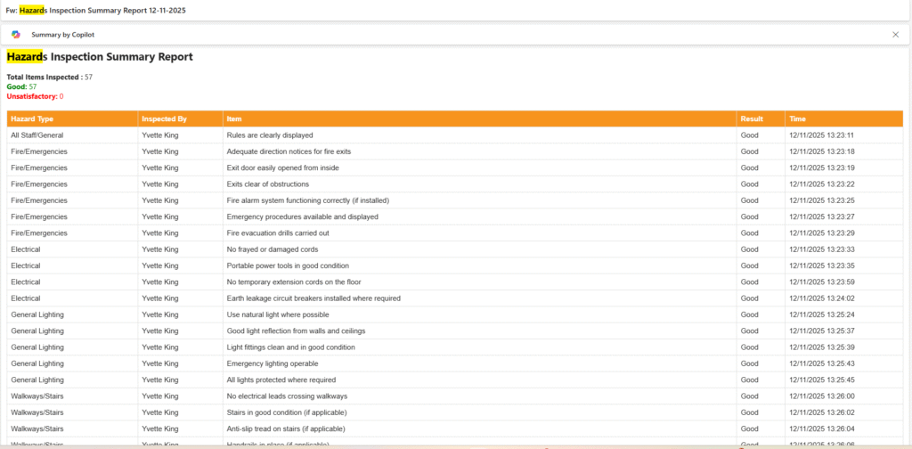This screenshot has width=912, height=449.
Task: Click the 'Rules are clearly displayed' item
Action: tap(270, 135)
